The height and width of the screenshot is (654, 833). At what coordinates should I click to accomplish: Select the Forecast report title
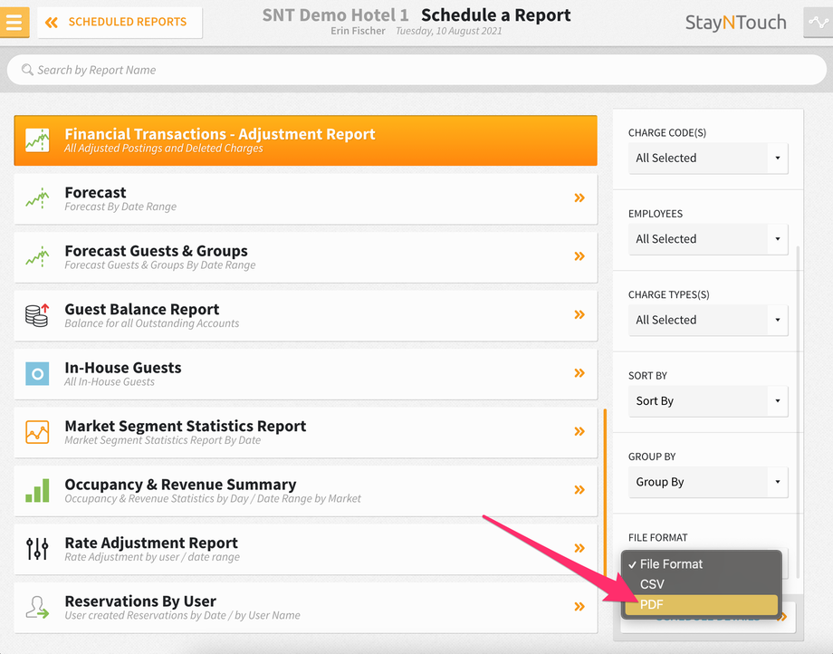[96, 192]
